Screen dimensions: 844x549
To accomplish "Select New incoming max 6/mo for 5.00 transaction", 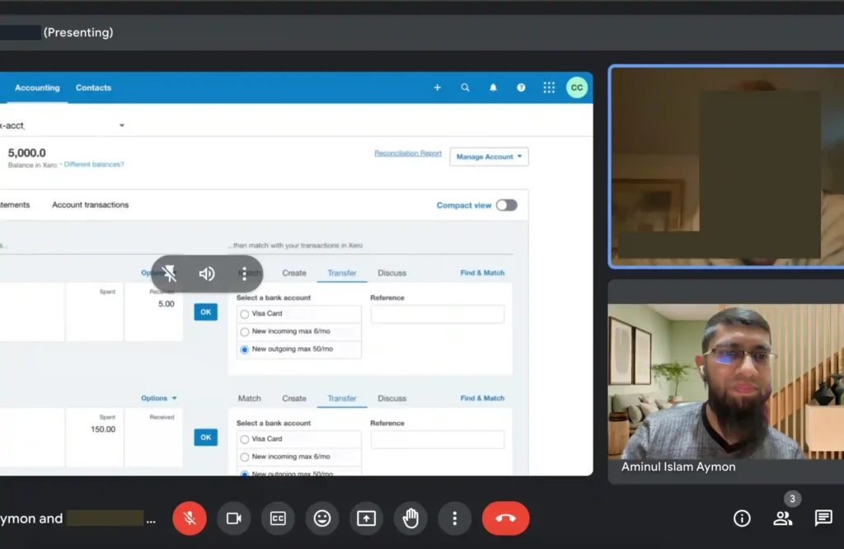I will point(244,331).
